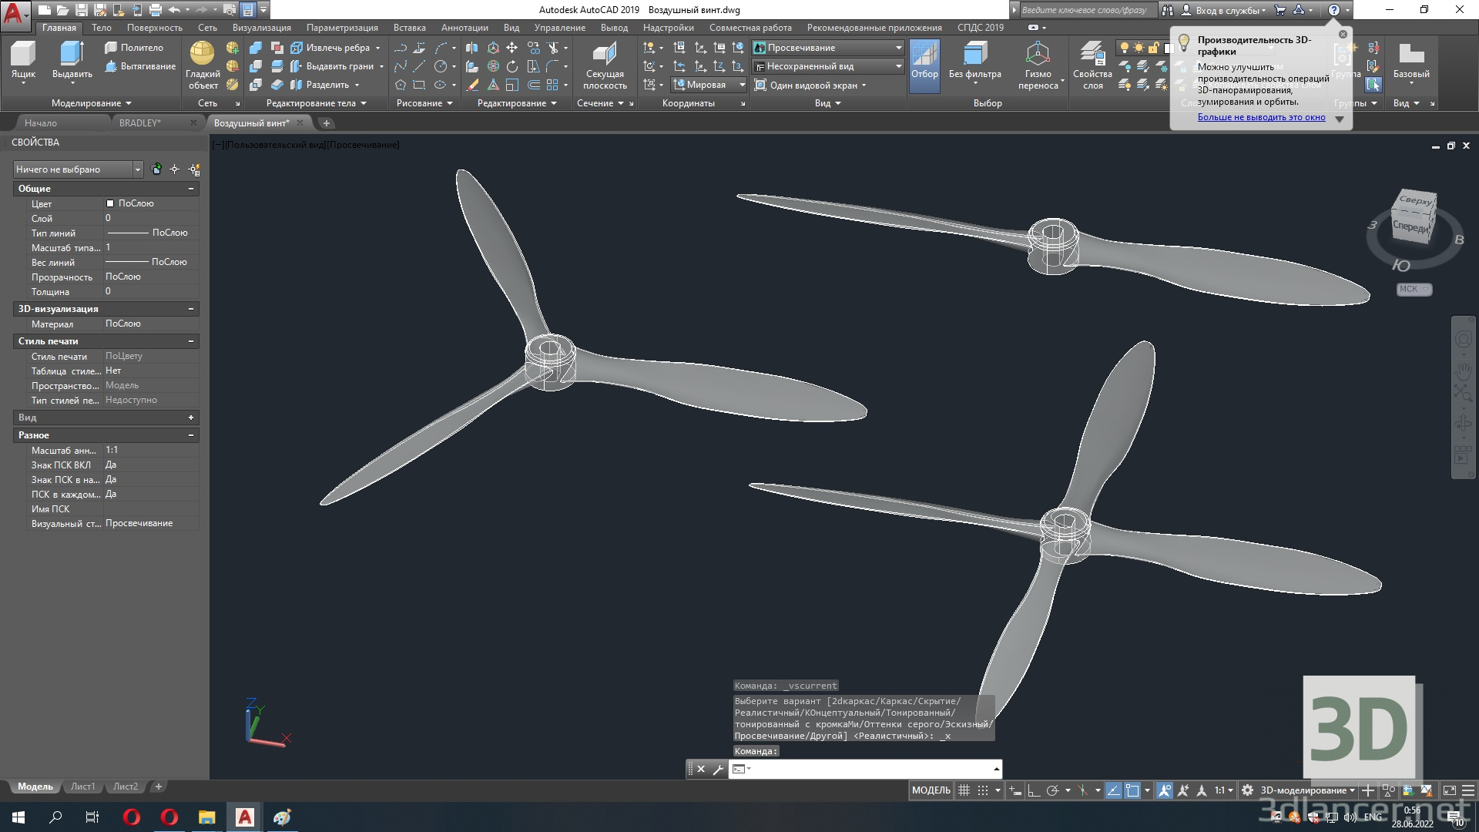The height and width of the screenshot is (832, 1479).
Task: Choose the Erase tool icon
Action: point(472,85)
